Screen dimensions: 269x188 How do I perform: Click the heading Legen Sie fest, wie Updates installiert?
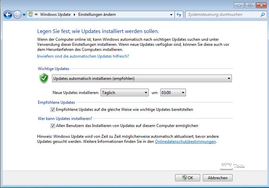(98, 31)
